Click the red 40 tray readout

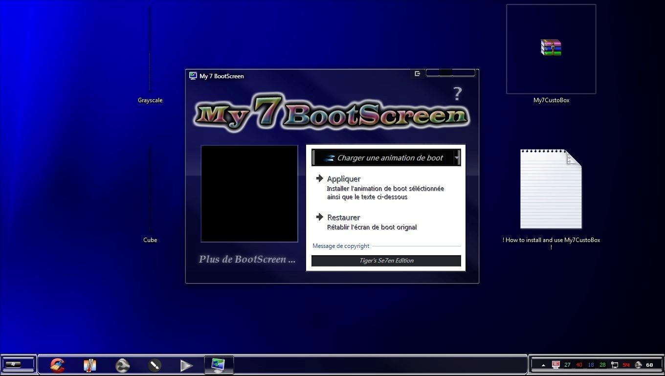point(579,365)
